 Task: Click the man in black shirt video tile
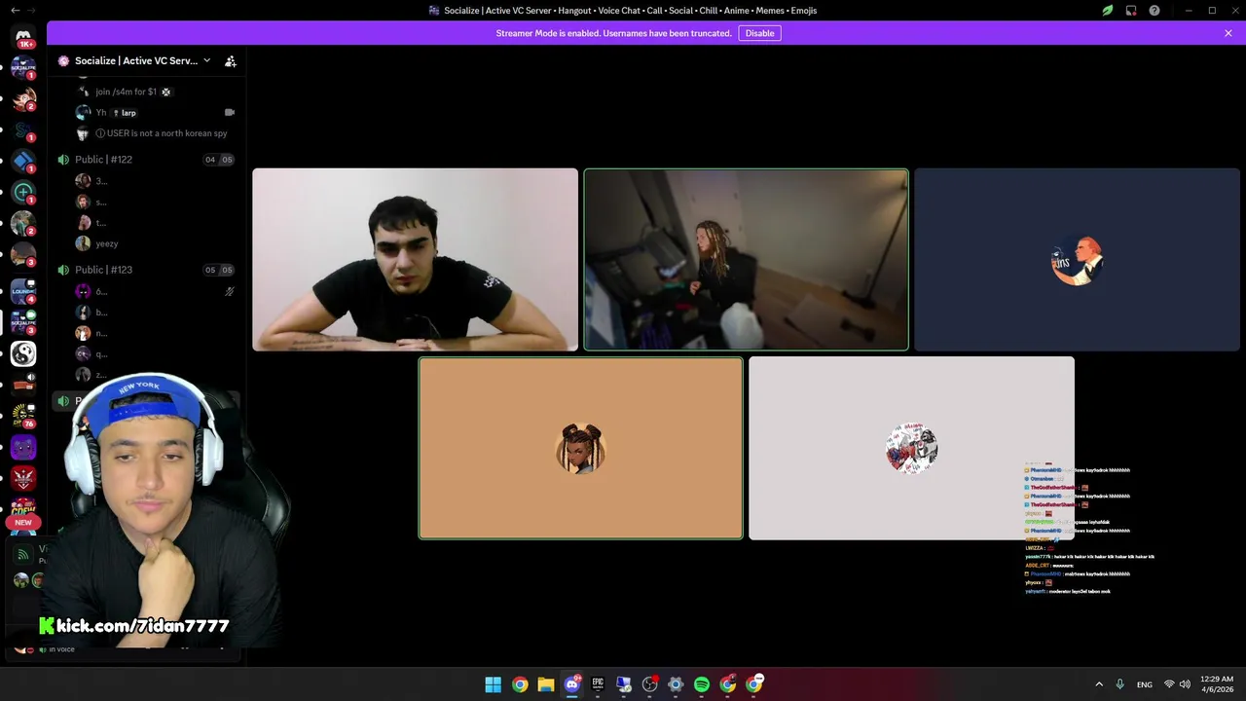[415, 260]
